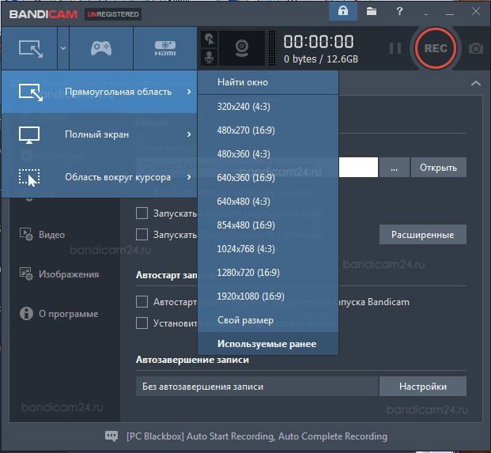Select the 640x480 (4:3) size
Viewport: 491px width, 453px height.
tap(268, 202)
